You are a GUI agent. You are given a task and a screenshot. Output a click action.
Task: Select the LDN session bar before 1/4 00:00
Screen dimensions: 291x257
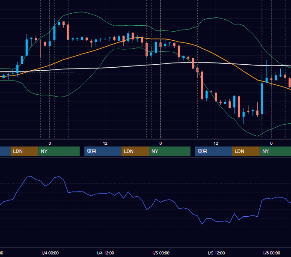pos(24,151)
